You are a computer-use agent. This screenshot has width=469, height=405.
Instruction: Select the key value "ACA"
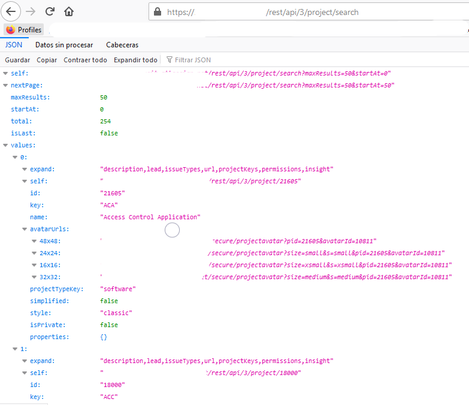point(109,205)
